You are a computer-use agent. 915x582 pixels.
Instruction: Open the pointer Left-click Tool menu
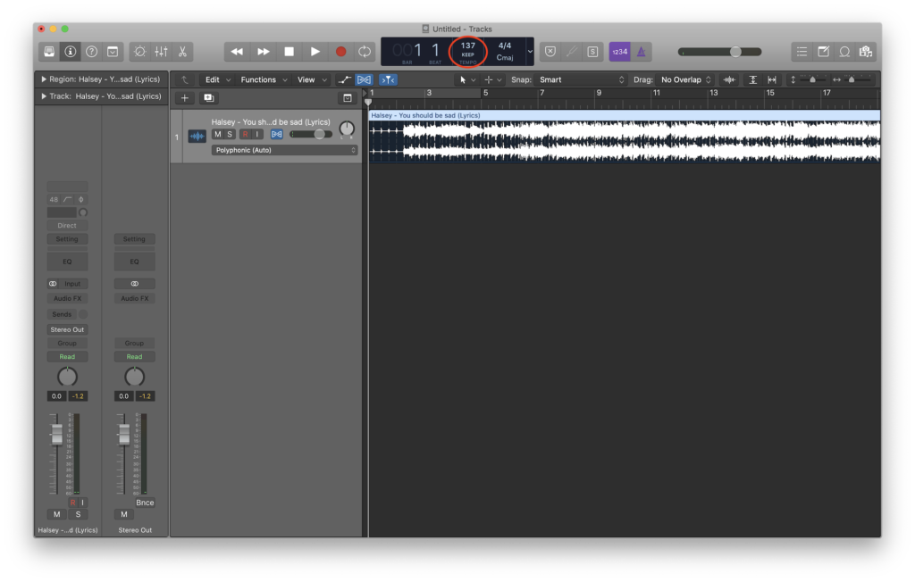(466, 80)
